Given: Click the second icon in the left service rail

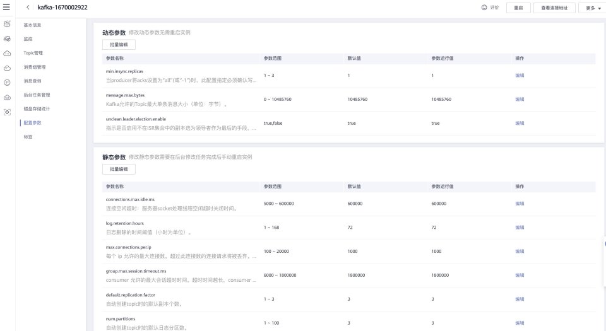Looking at the screenshot, I should pyautogui.click(x=7, y=38).
